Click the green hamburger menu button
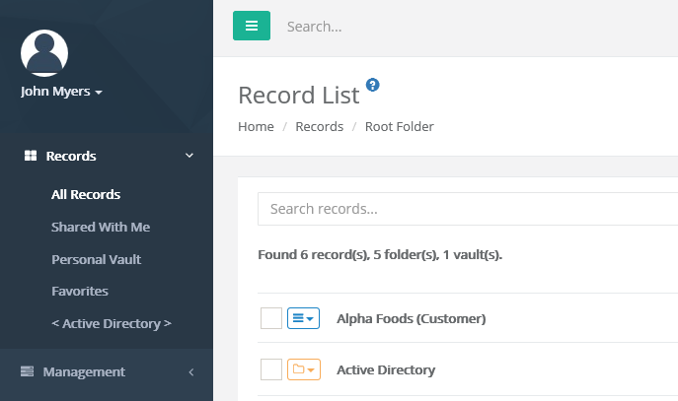This screenshot has width=678, height=401. click(x=252, y=26)
